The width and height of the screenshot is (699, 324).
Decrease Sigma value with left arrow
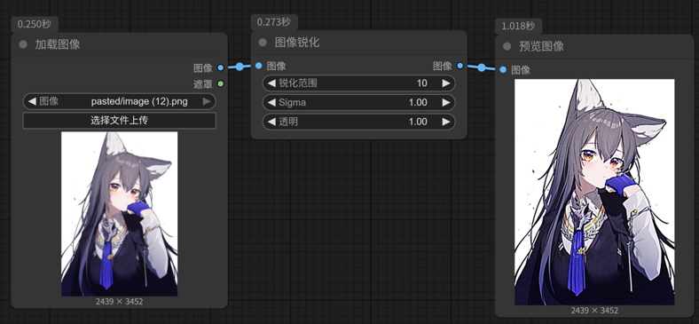(271, 102)
